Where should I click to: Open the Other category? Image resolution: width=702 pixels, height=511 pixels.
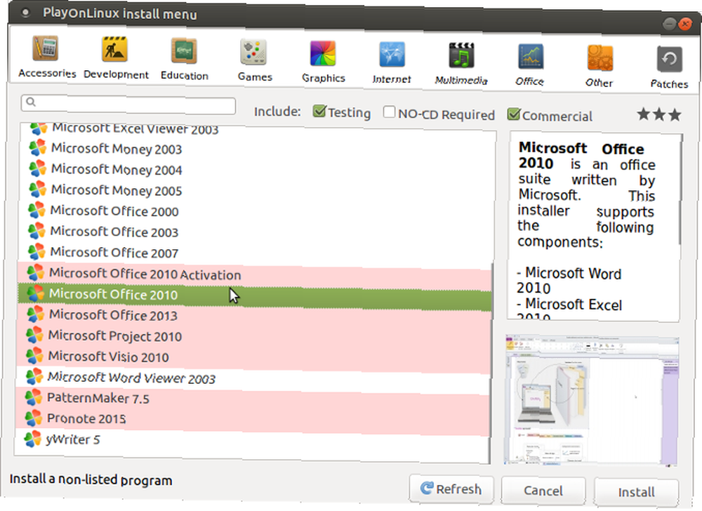(x=599, y=66)
